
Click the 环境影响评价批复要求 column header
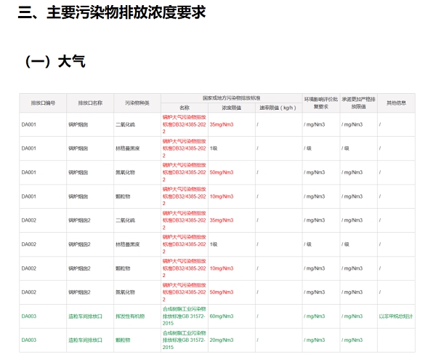click(320, 103)
